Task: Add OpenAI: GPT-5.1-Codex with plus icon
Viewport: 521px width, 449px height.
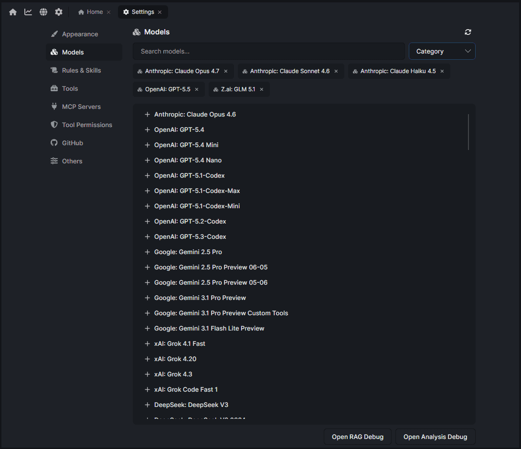Action: tap(148, 175)
